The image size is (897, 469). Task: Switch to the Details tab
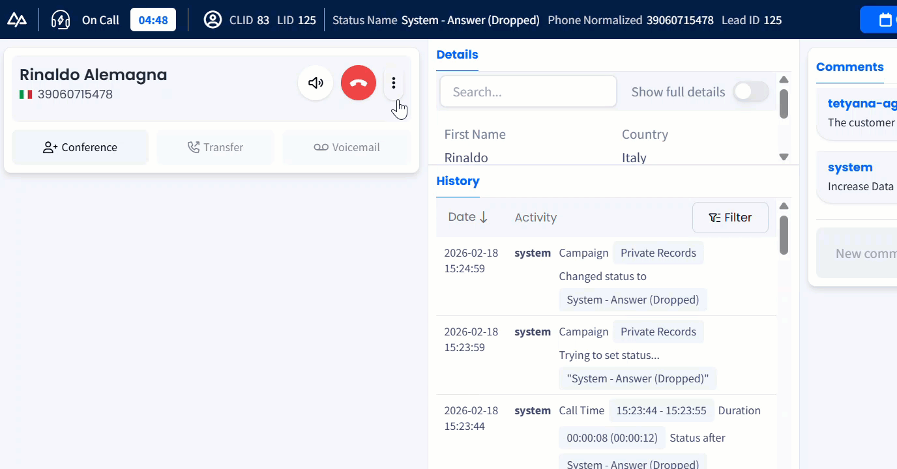(457, 54)
